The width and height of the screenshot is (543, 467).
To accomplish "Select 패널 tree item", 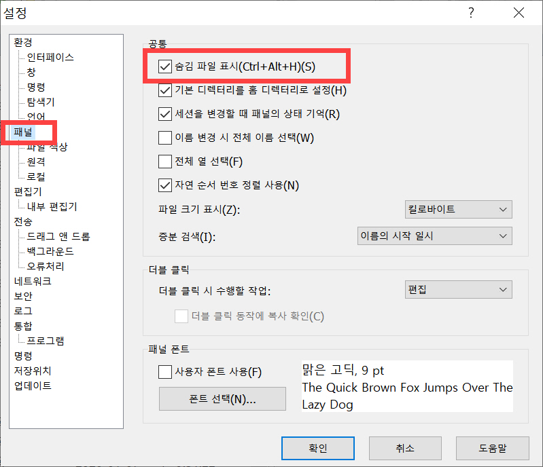I will tap(23, 132).
